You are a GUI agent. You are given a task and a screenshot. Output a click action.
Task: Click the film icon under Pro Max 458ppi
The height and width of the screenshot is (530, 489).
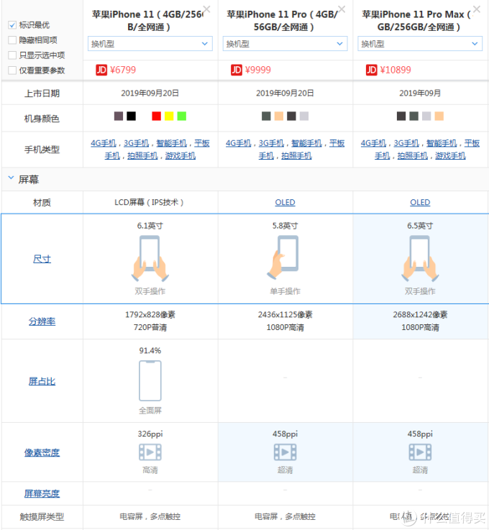click(x=420, y=452)
